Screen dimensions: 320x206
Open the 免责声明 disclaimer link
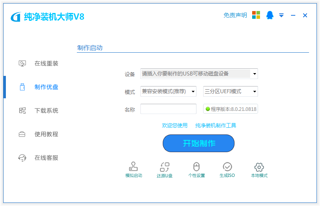coord(235,15)
